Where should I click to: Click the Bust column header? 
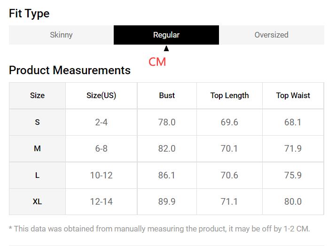point(167,95)
